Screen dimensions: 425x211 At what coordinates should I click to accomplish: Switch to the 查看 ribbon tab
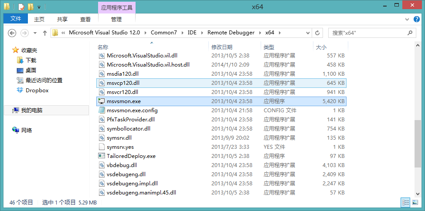click(85, 19)
